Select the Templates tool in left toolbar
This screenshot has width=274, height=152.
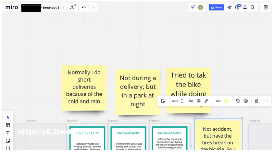(x=8, y=125)
